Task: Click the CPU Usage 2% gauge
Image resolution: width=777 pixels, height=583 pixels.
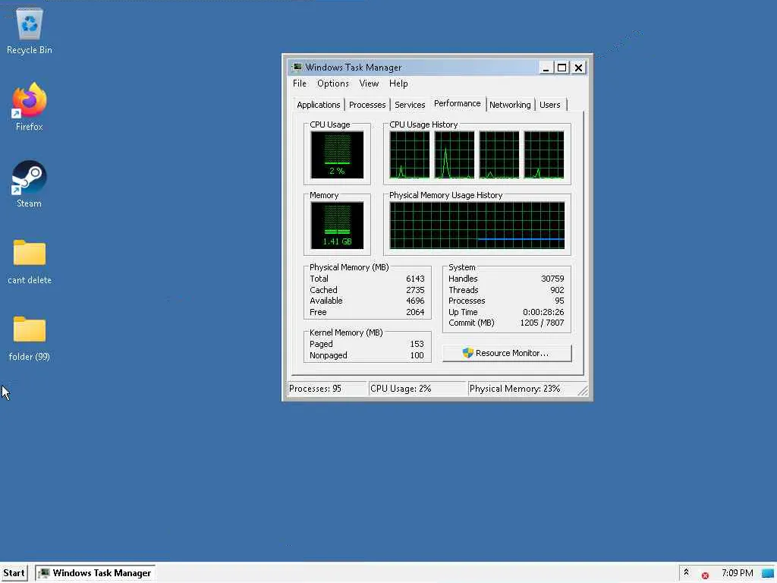Action: pyautogui.click(x=337, y=155)
